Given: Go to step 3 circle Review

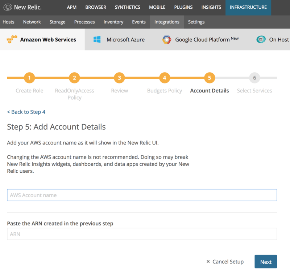Looking at the screenshot, I should (120, 78).
